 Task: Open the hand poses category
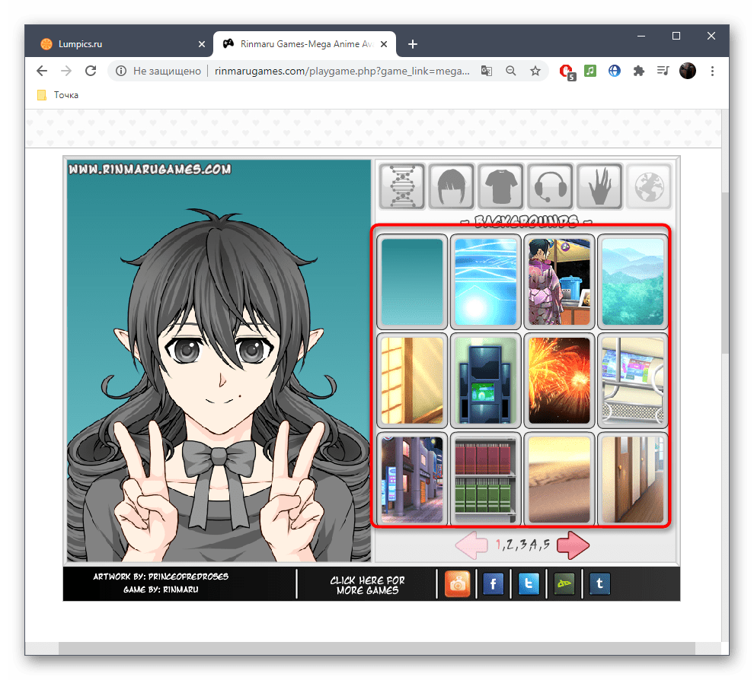599,186
